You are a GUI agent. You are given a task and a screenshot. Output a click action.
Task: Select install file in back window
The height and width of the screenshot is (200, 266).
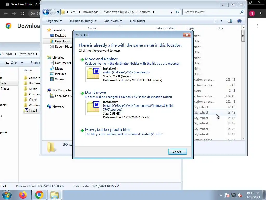pyautogui.click(x=31, y=110)
